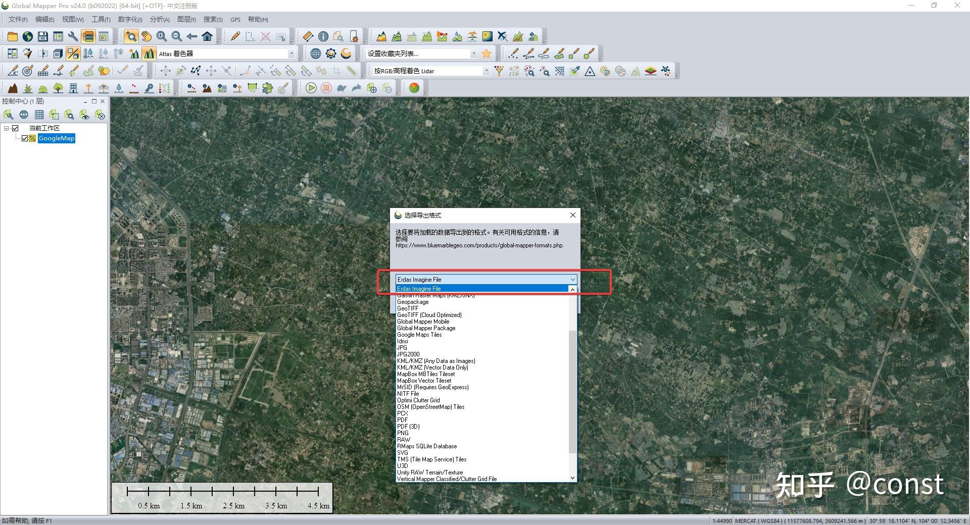
Task: Collapse the 当前工作区 tree node
Action: point(7,128)
